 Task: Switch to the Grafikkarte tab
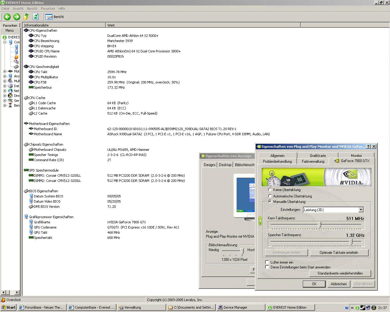click(318, 155)
